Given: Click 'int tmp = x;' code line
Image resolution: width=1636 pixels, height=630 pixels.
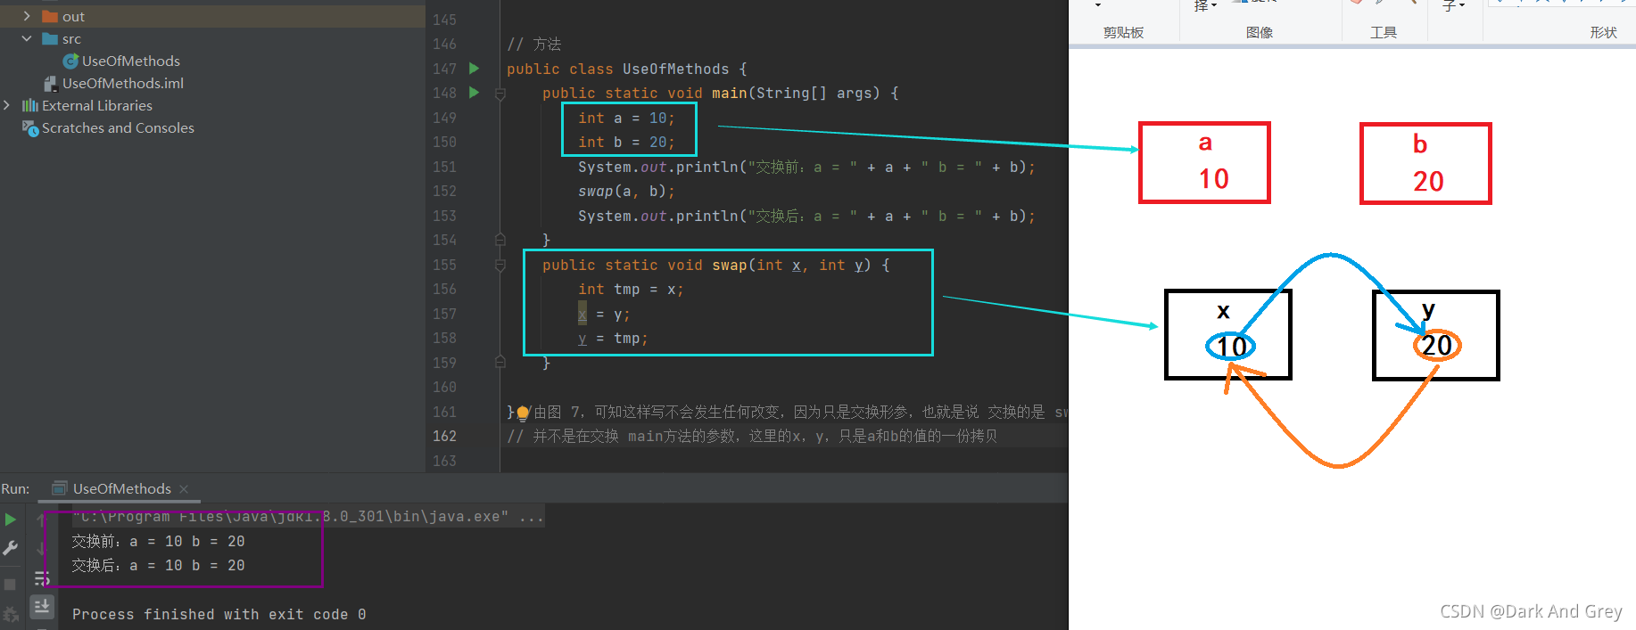Looking at the screenshot, I should (631, 289).
